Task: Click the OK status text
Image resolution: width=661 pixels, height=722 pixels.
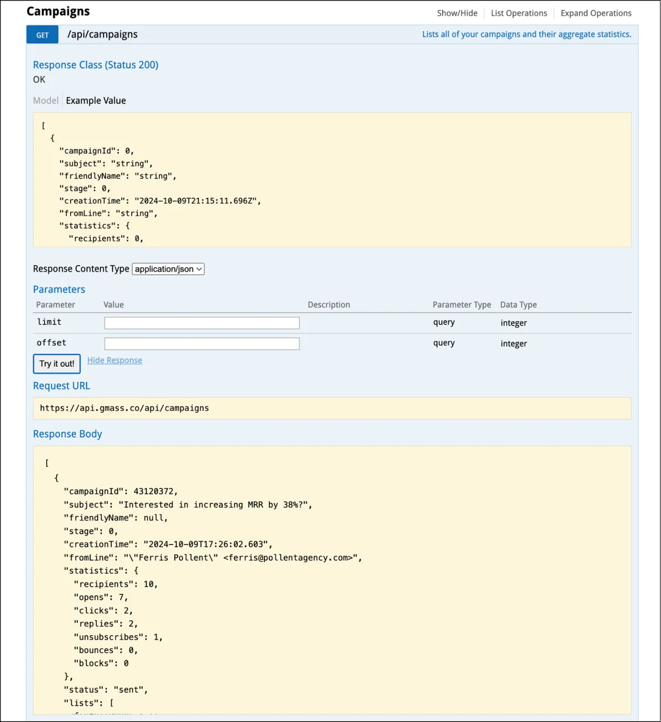Action: coord(39,79)
